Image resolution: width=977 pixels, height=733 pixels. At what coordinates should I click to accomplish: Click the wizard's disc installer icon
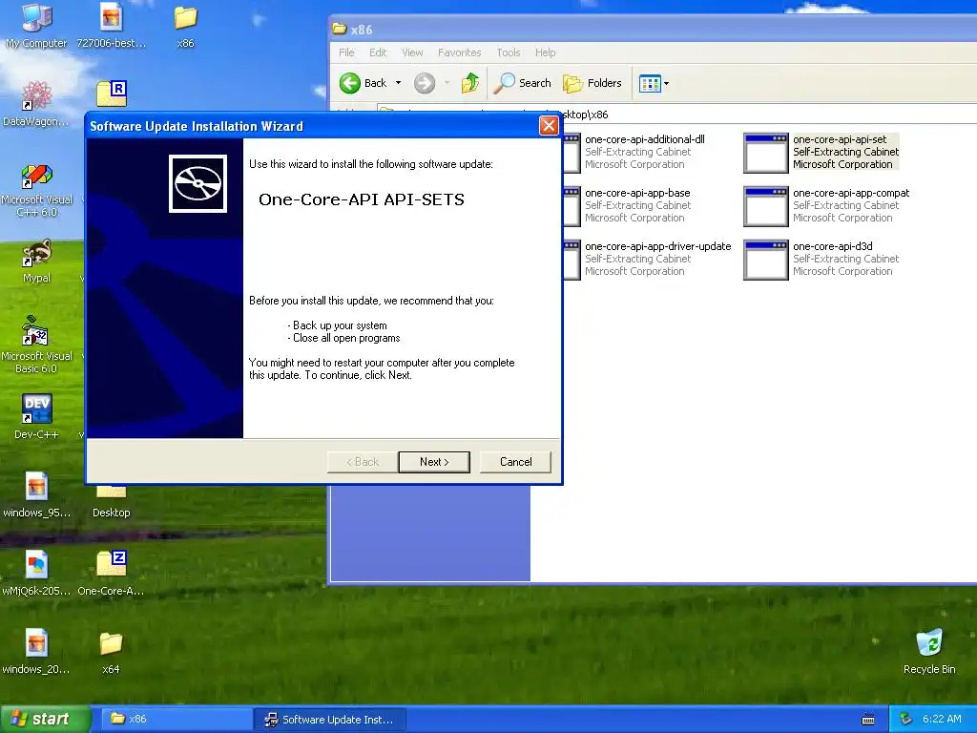pos(197,184)
